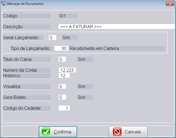Click the Código value 101

pos(68,16)
